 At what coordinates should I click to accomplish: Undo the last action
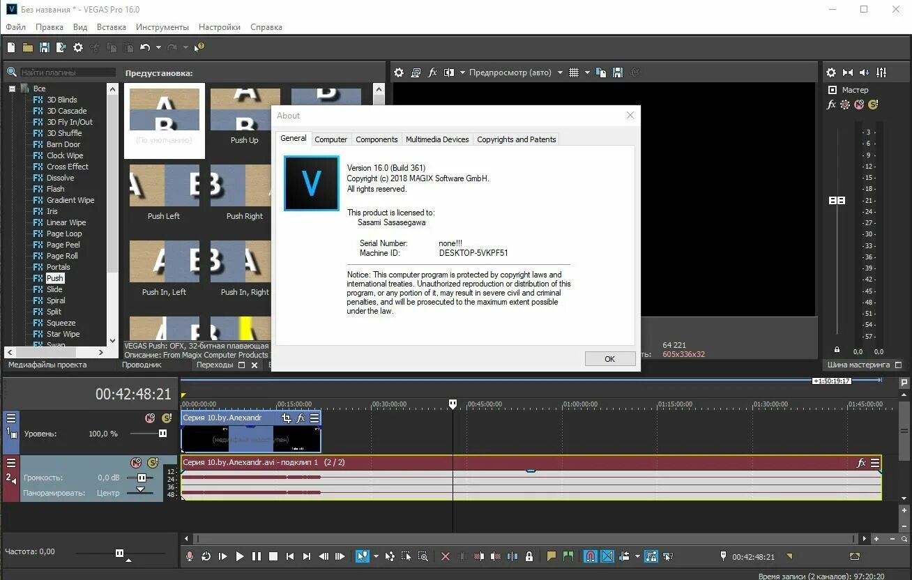[x=145, y=47]
